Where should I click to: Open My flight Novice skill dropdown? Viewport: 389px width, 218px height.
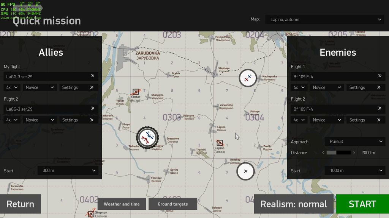coord(40,87)
